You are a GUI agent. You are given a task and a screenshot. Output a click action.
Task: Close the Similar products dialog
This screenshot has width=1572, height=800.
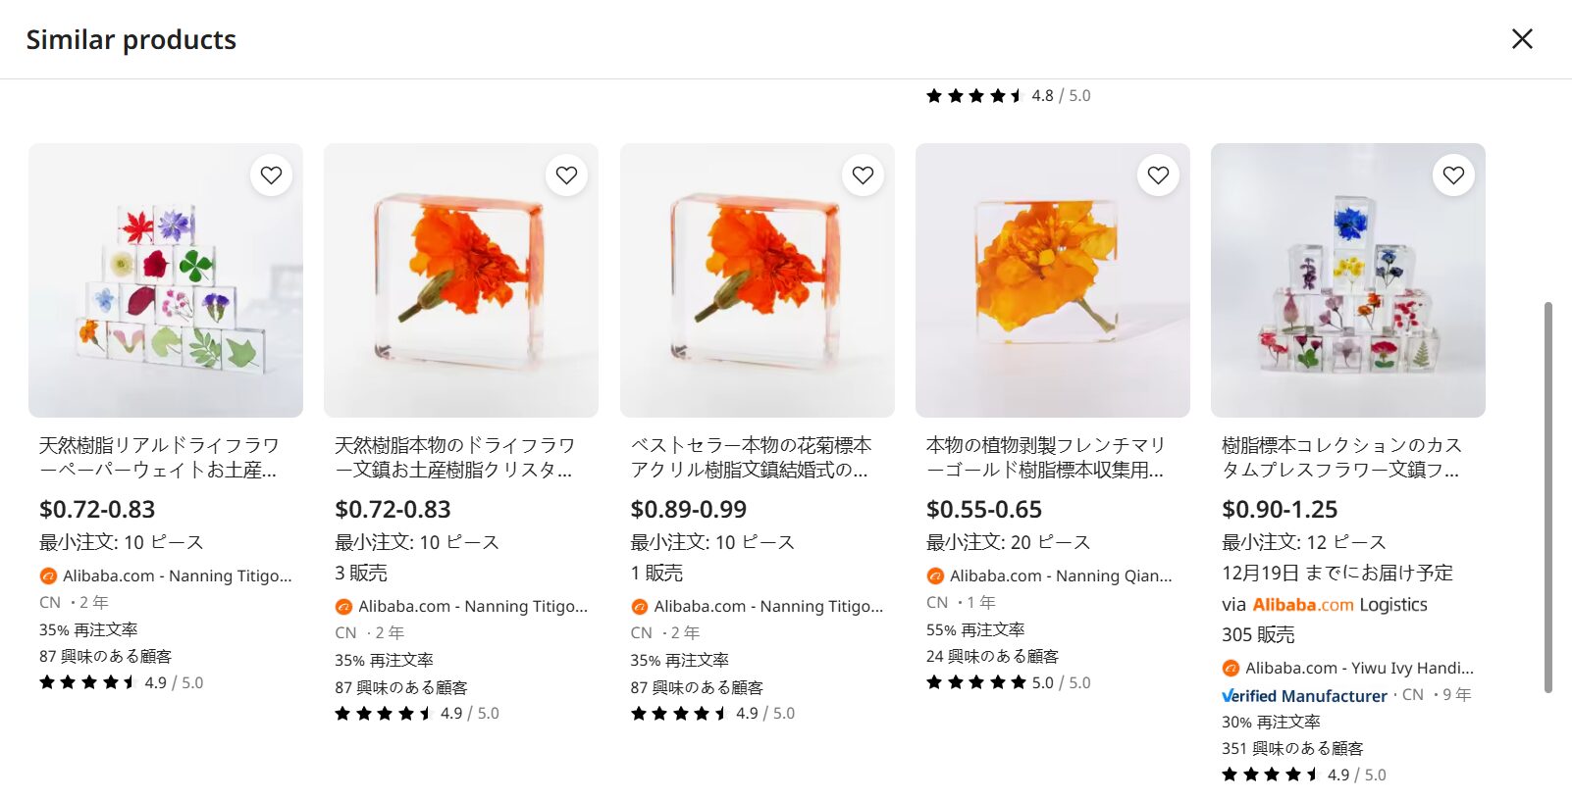1521,38
